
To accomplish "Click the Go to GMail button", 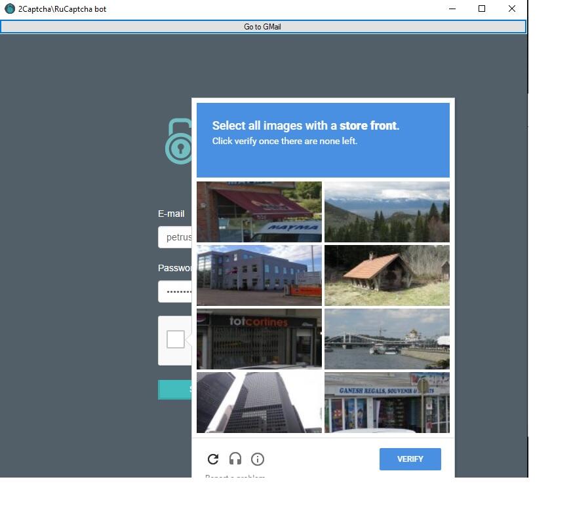I will pyautogui.click(x=263, y=27).
